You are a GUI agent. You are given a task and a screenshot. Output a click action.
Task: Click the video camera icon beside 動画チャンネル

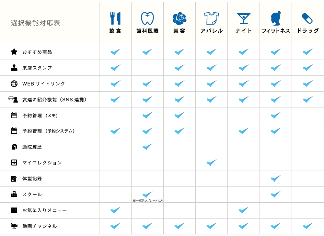pos(14,226)
